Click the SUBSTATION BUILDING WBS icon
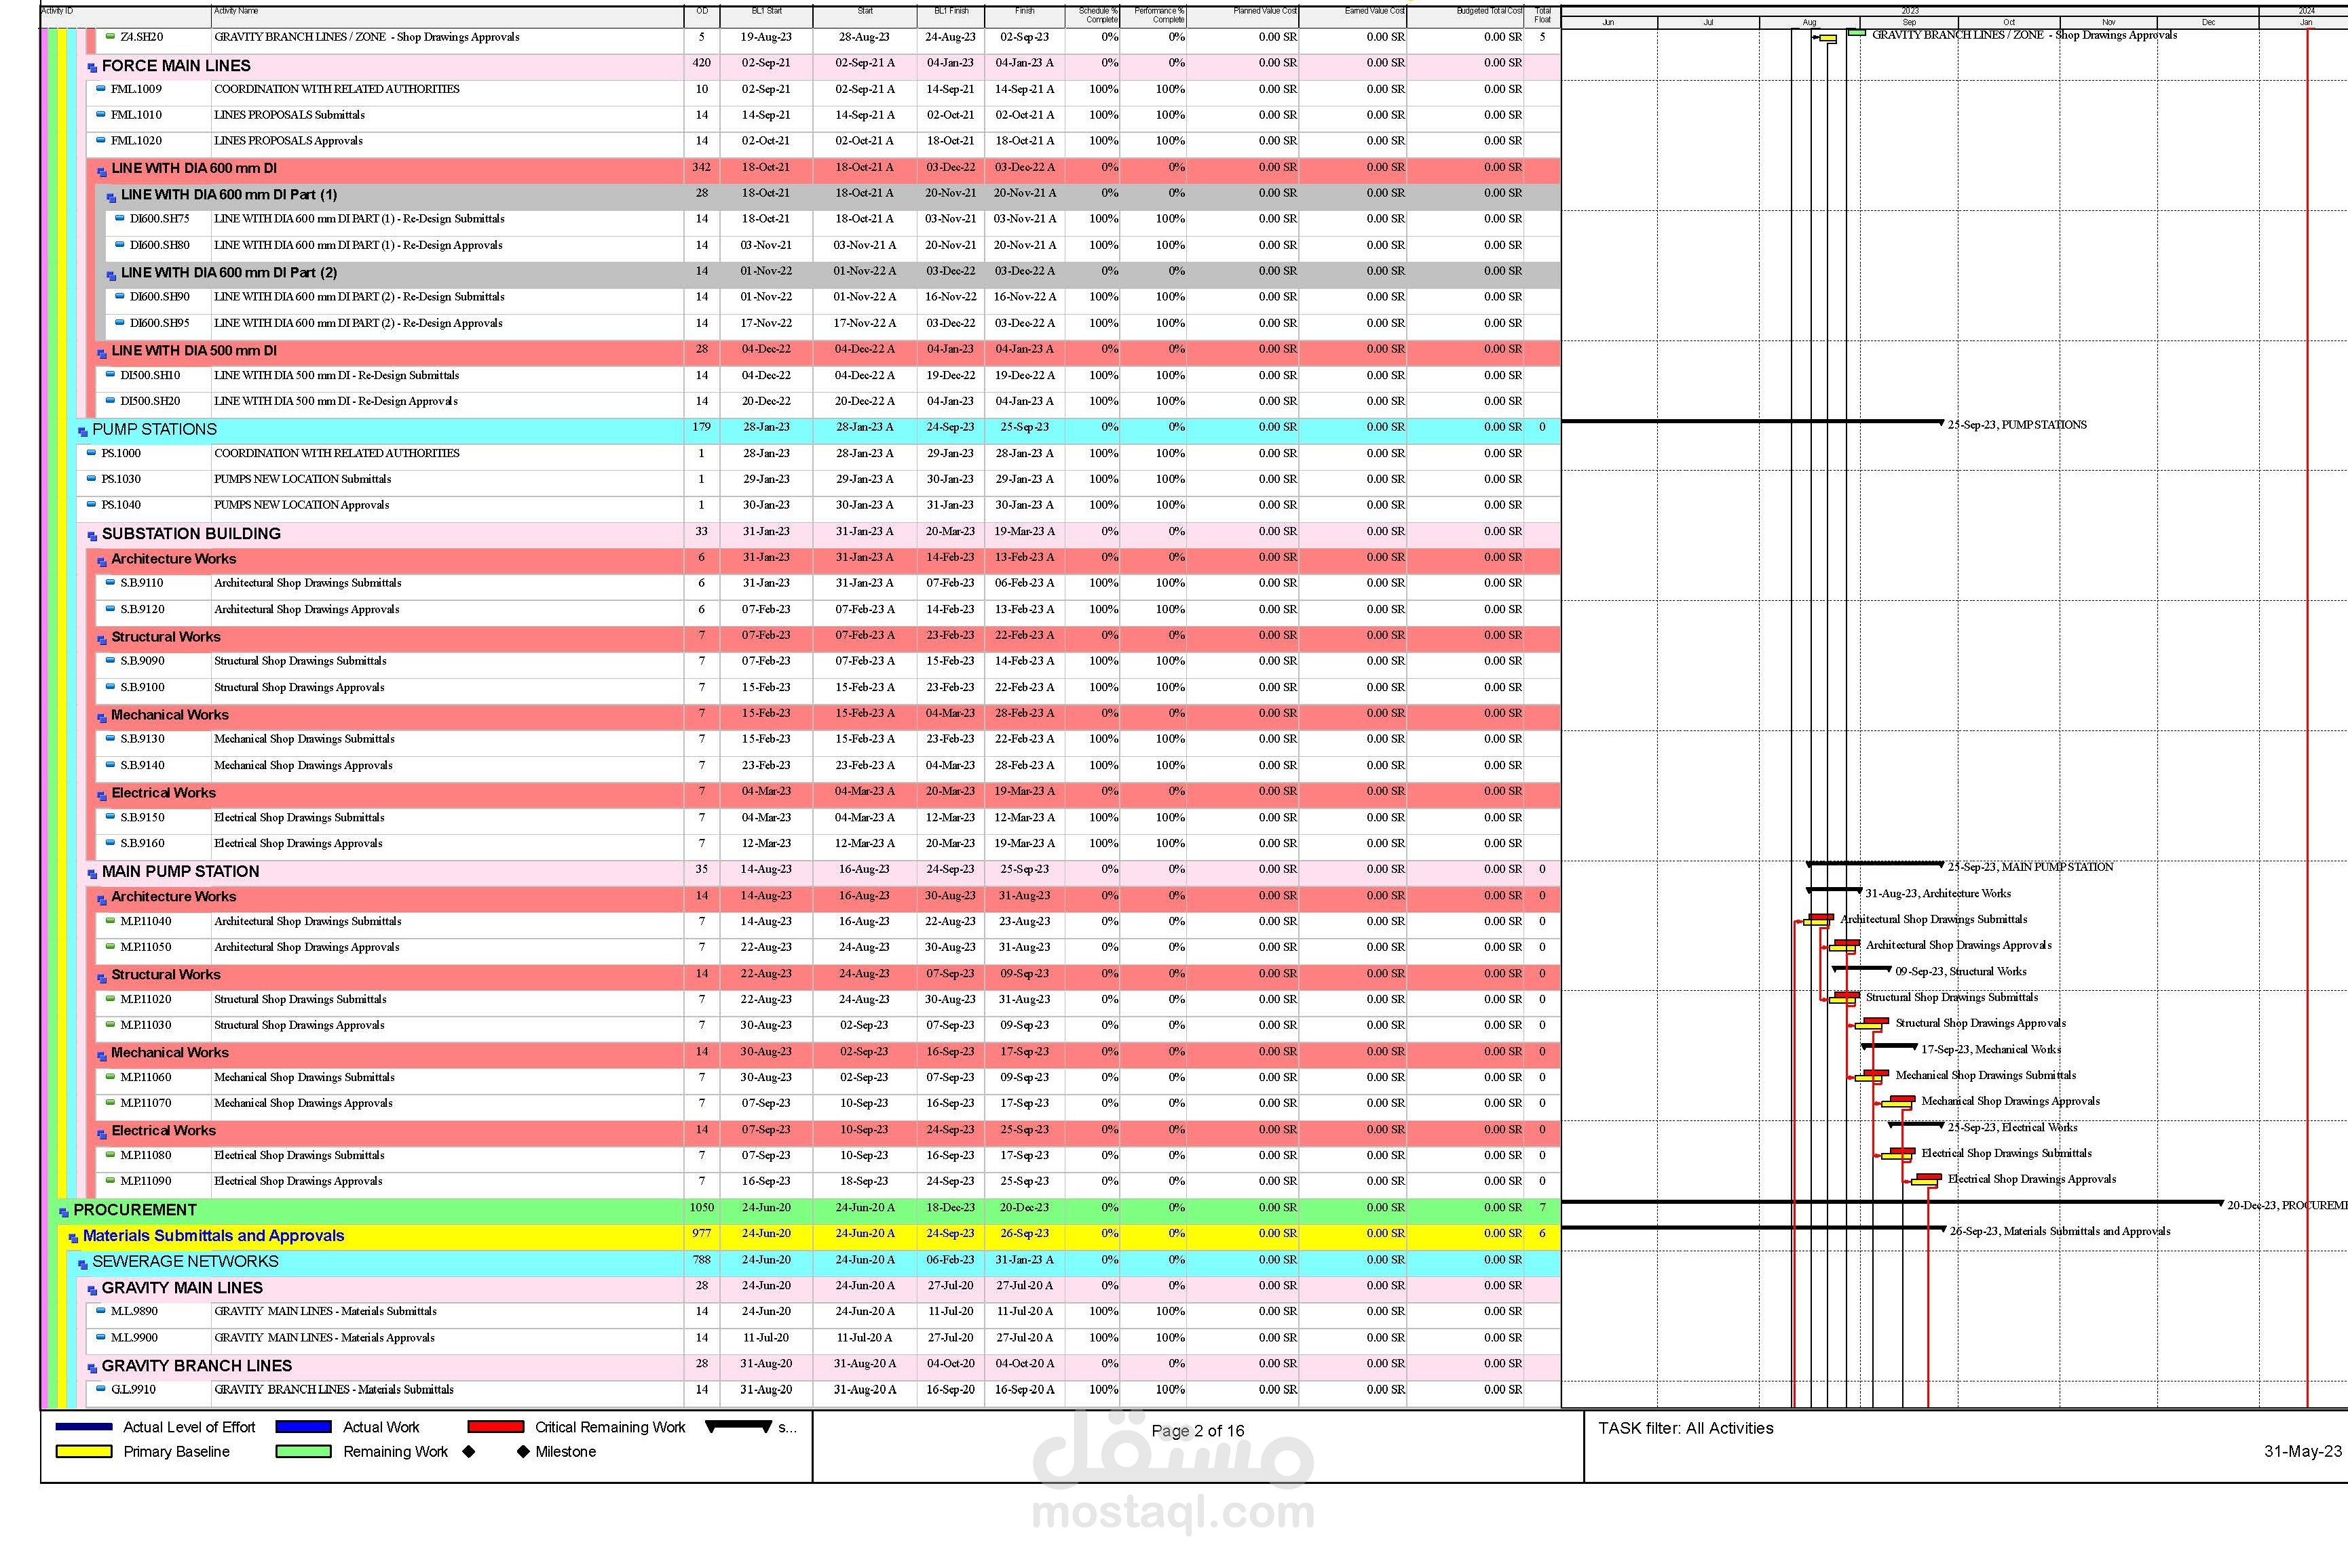The height and width of the screenshot is (1568, 2348). tap(92, 536)
